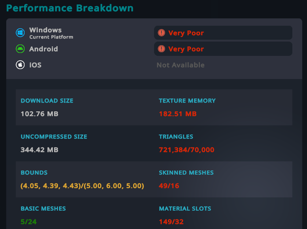The width and height of the screenshot is (307, 229).
Task: Click the iOS apple logo icon
Action: pos(20,65)
